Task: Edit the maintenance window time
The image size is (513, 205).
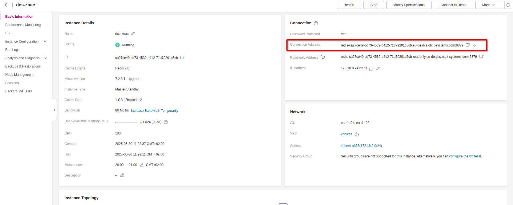Action: (142, 165)
